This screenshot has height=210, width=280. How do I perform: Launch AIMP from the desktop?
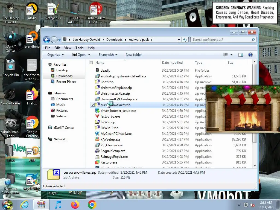click(32, 11)
